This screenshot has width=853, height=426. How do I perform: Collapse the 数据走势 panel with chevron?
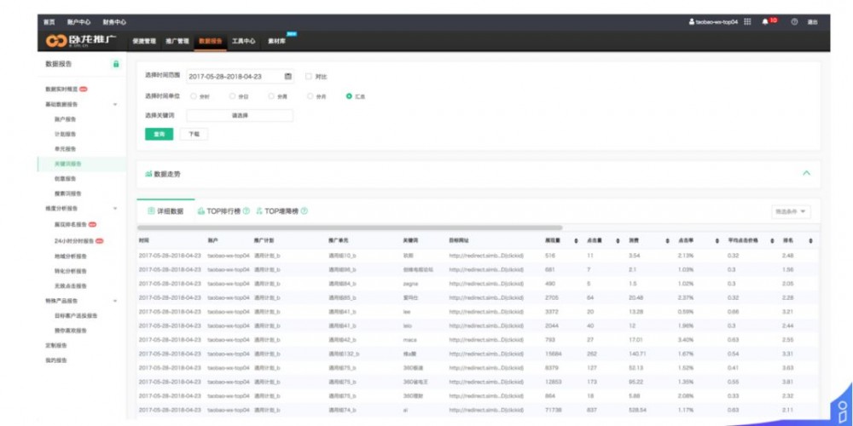[807, 173]
